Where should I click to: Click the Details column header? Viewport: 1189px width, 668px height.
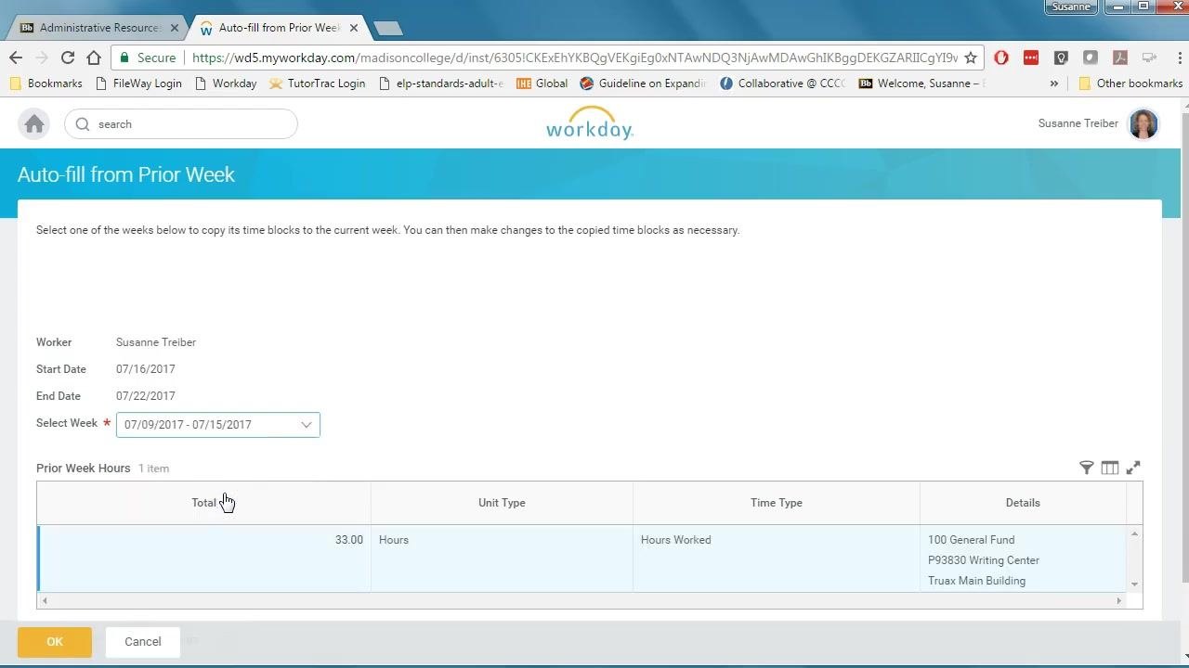click(x=1023, y=503)
